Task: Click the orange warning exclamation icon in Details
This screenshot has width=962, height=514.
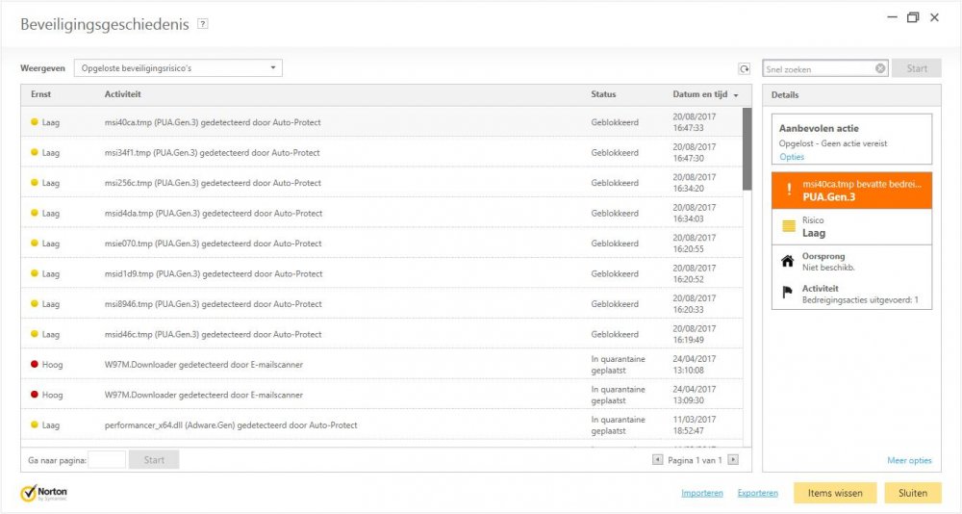Action: point(789,191)
